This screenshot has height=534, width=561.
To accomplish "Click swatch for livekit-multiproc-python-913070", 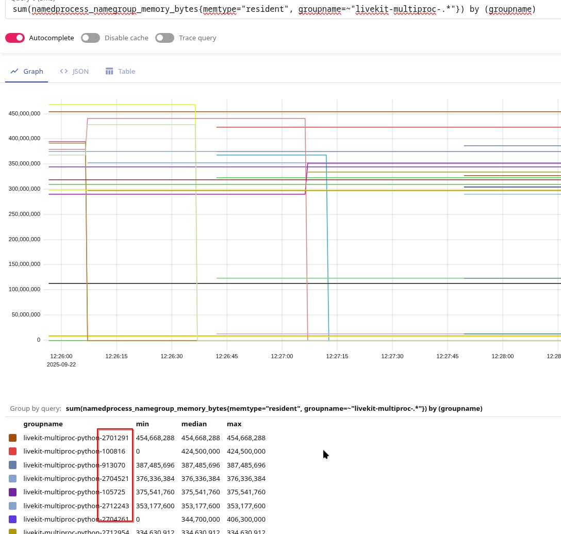I will pos(12,465).
